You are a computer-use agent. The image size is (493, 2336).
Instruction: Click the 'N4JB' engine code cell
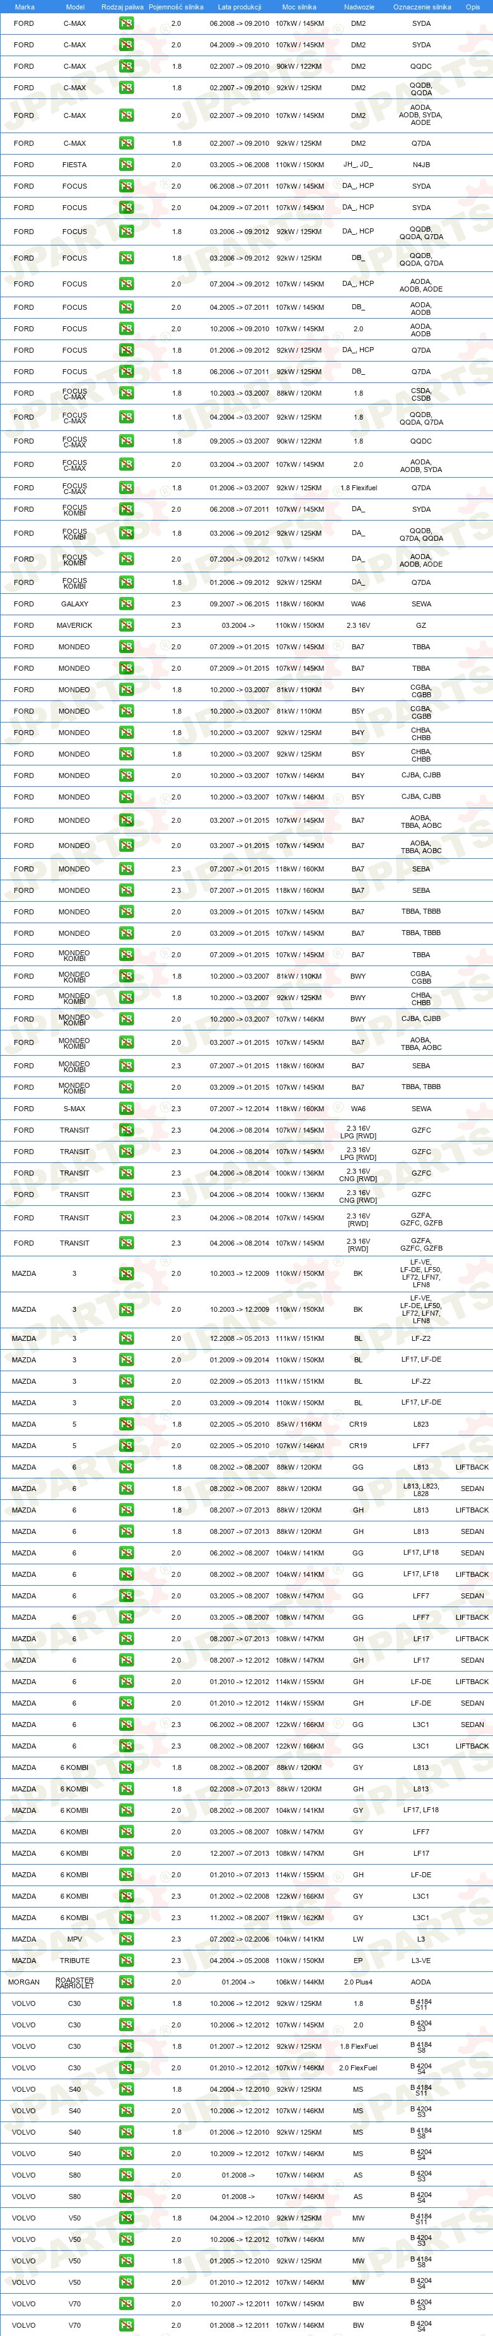(421, 165)
